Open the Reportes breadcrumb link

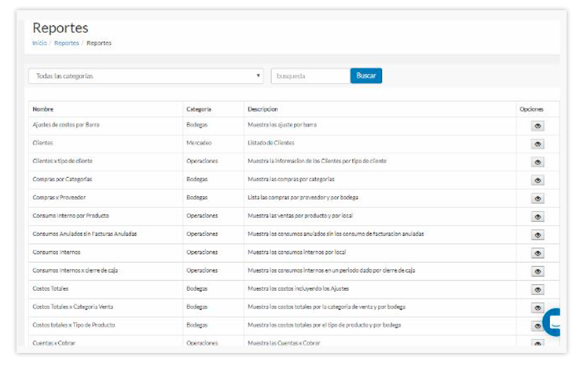(66, 43)
